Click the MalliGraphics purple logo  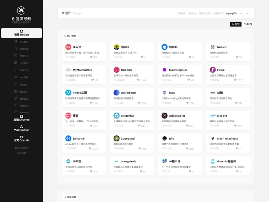[x=164, y=70]
